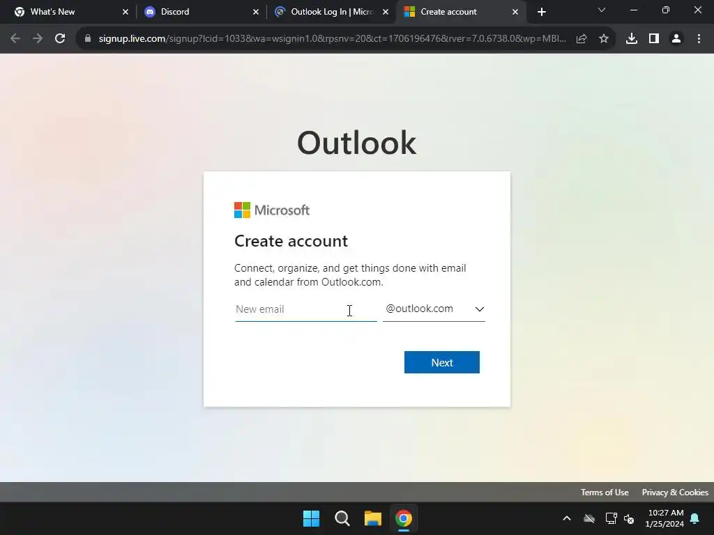Open the tab search chevron

[x=602, y=10]
